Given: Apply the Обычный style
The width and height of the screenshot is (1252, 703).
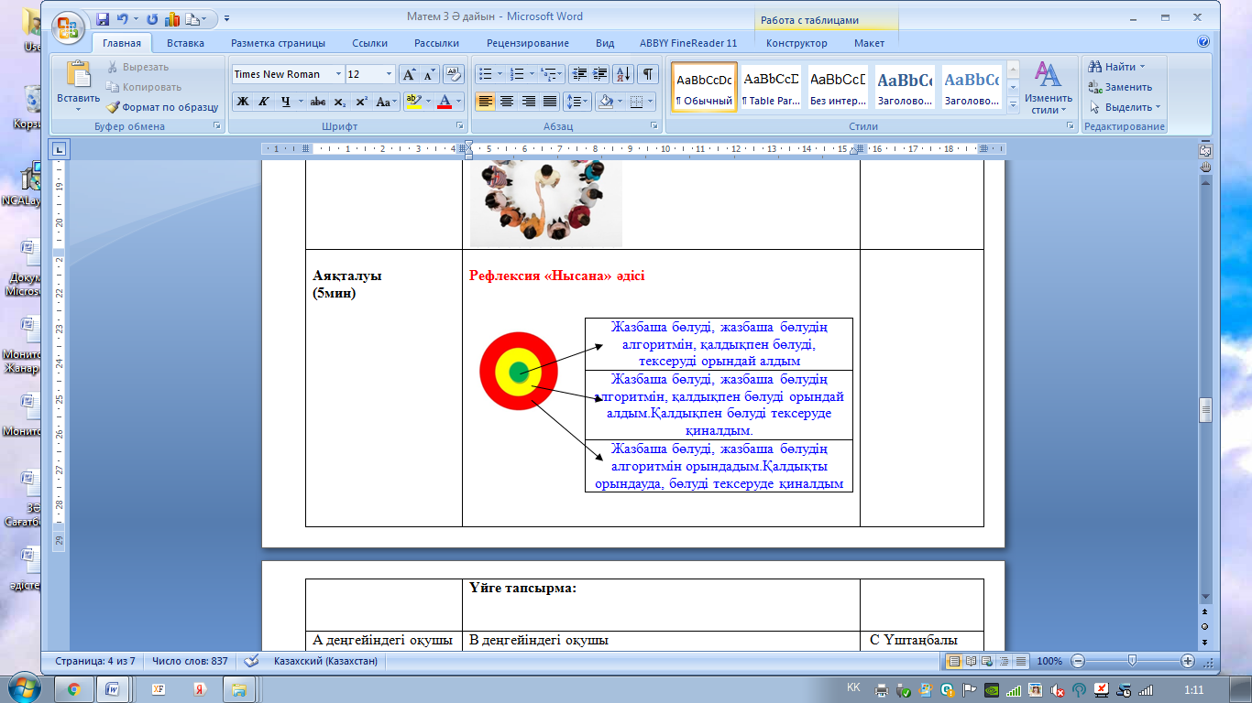Looking at the screenshot, I should [x=704, y=88].
